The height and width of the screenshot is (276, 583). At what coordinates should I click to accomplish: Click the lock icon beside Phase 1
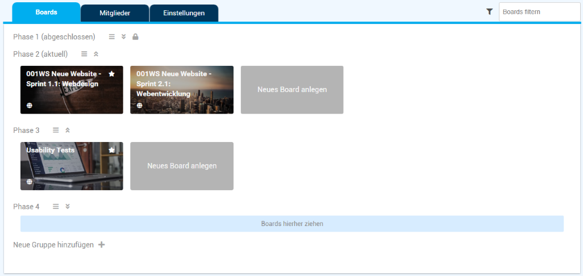click(x=135, y=37)
